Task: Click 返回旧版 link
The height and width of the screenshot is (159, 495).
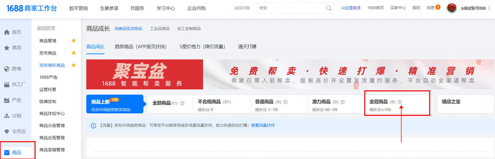Action: point(242,8)
